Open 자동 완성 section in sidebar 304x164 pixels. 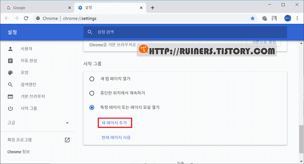tap(29, 61)
